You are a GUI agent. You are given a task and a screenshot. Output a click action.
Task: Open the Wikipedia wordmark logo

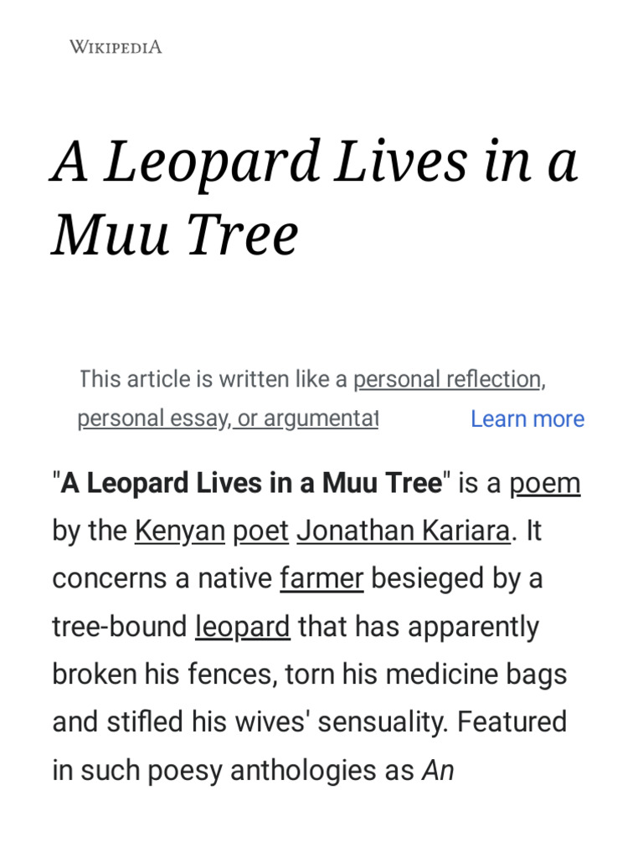click(116, 47)
